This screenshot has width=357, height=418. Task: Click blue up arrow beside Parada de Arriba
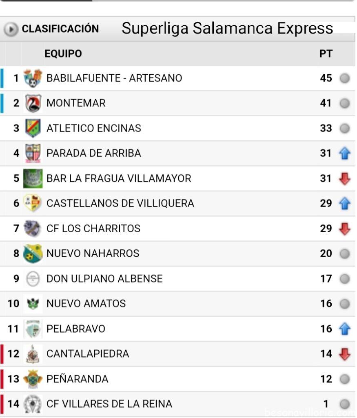tap(345, 153)
